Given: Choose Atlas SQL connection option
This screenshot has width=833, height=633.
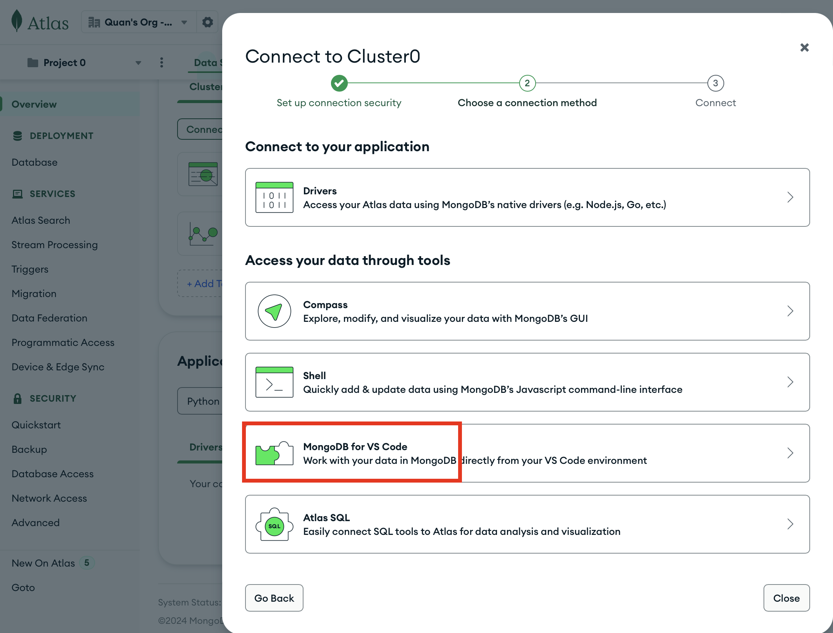Looking at the screenshot, I should 527,524.
